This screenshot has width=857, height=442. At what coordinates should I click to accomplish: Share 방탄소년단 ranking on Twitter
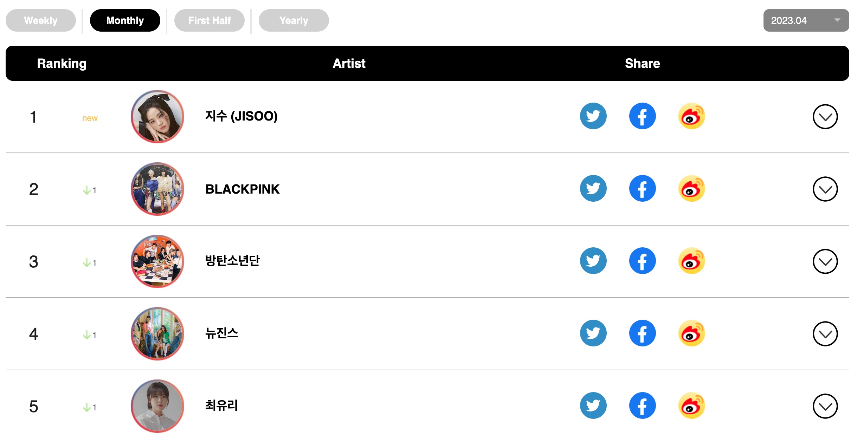click(593, 261)
